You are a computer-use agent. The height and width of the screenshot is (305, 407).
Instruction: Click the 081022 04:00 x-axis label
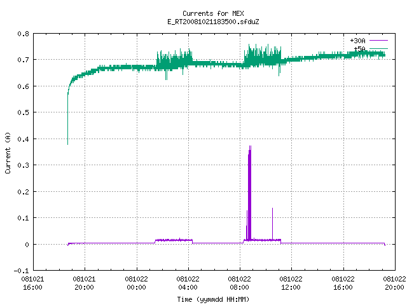(188, 283)
